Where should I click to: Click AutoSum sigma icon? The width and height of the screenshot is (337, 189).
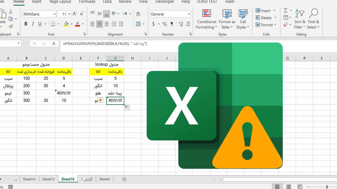tap(286, 10)
